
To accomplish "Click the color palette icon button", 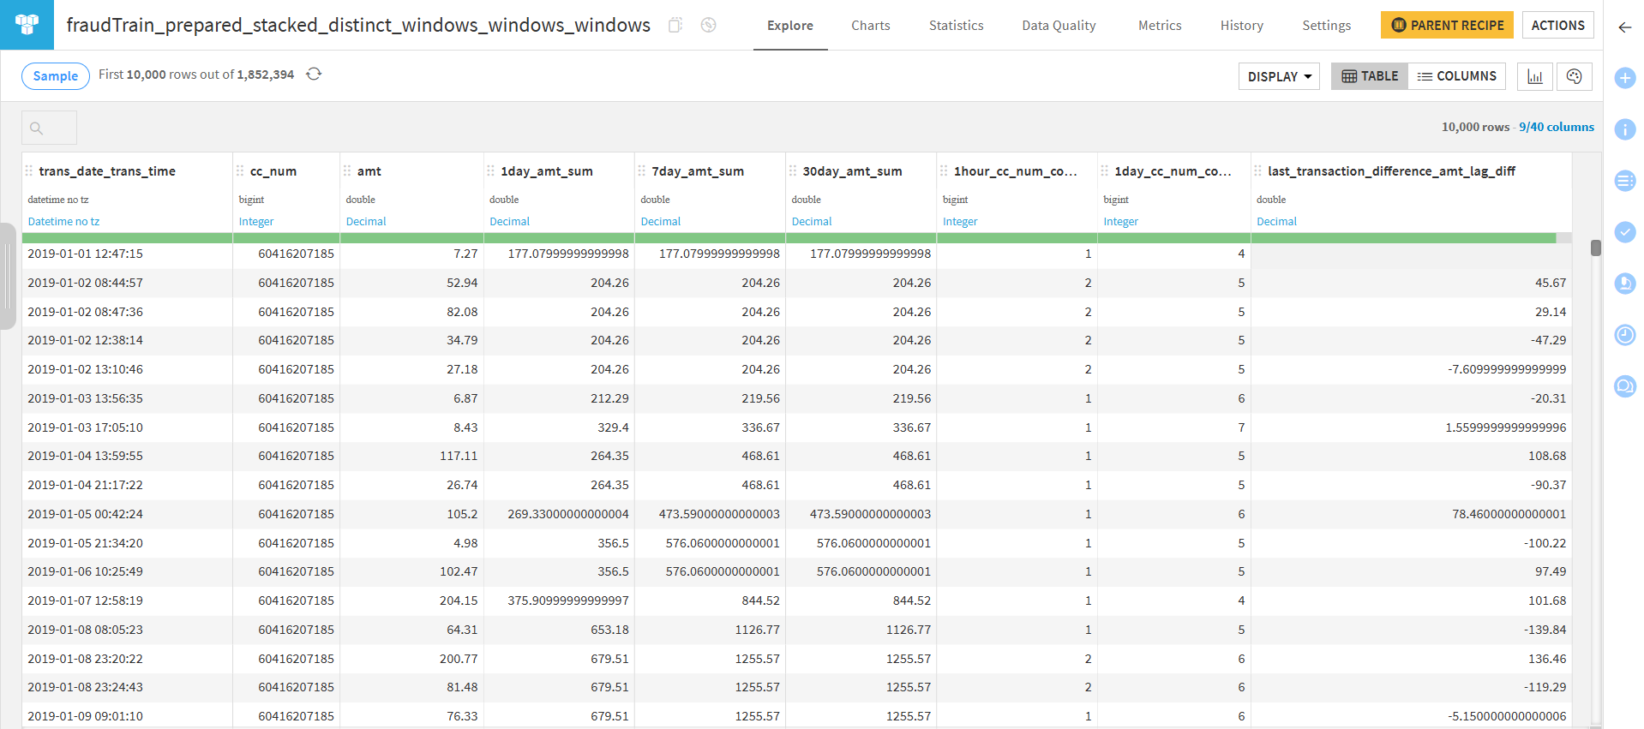I will (x=1574, y=76).
